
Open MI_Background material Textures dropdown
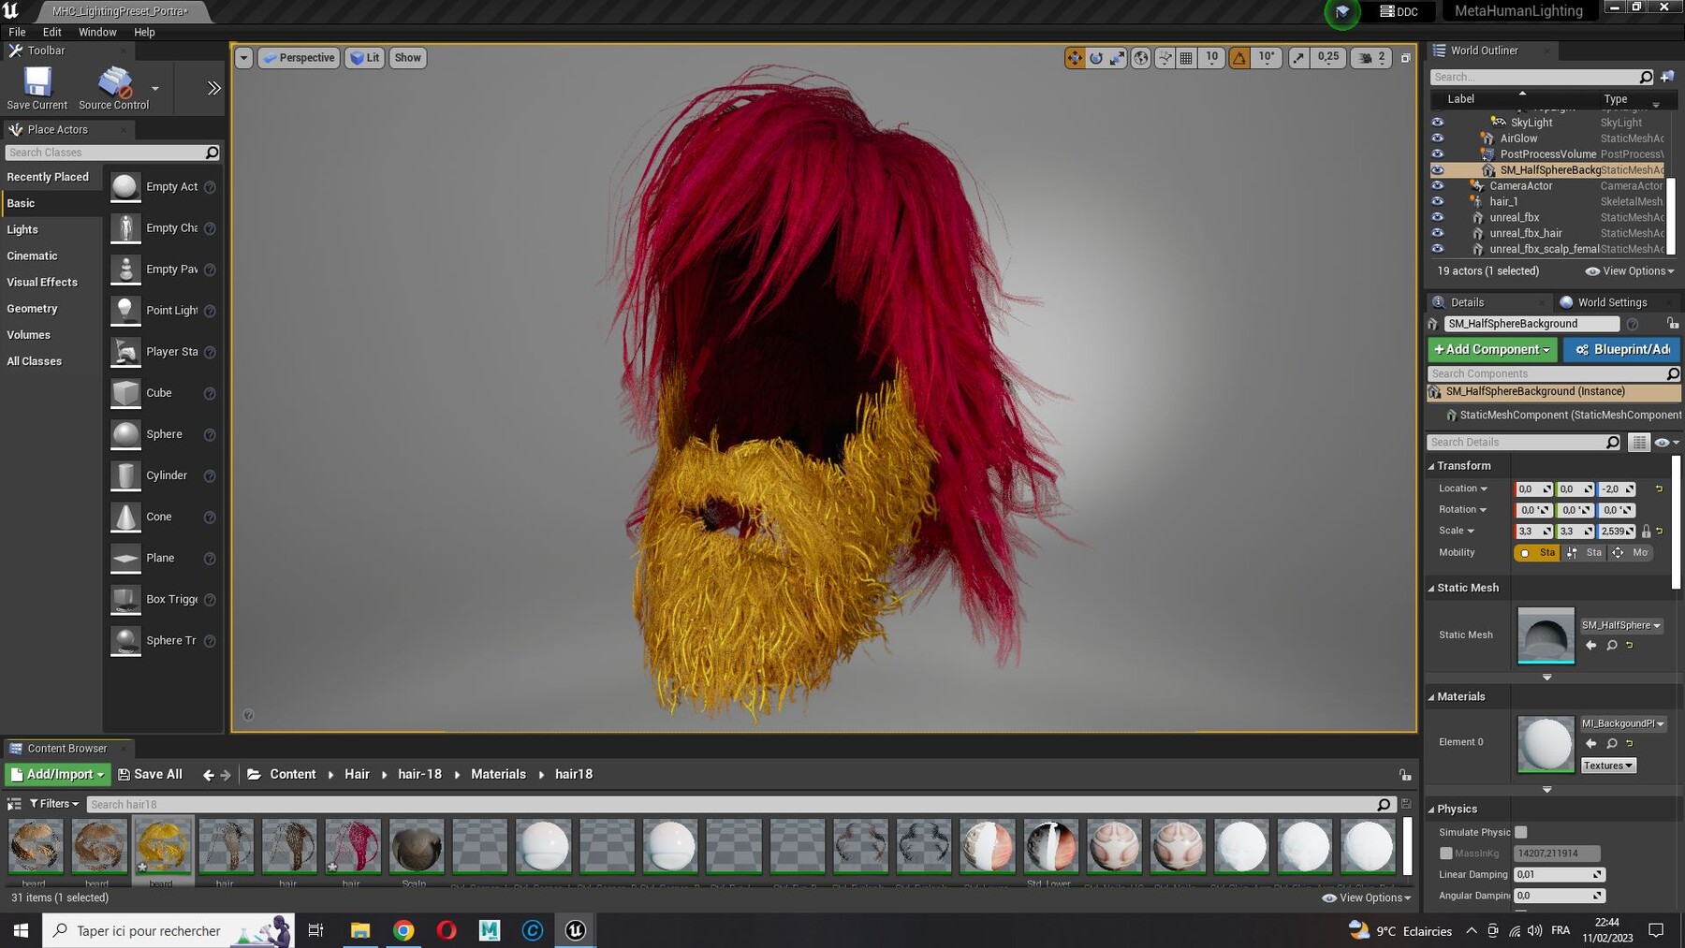point(1608,766)
